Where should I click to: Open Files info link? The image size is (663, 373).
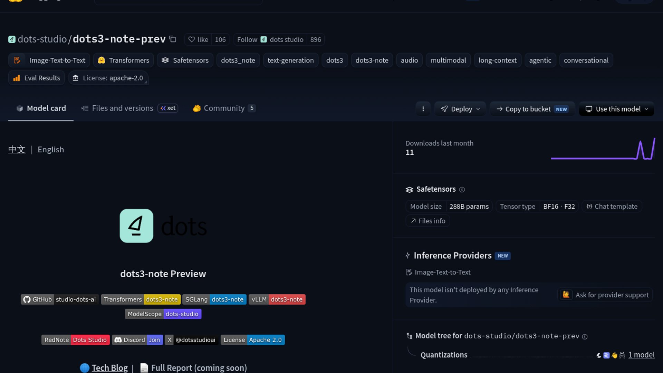pyautogui.click(x=428, y=221)
